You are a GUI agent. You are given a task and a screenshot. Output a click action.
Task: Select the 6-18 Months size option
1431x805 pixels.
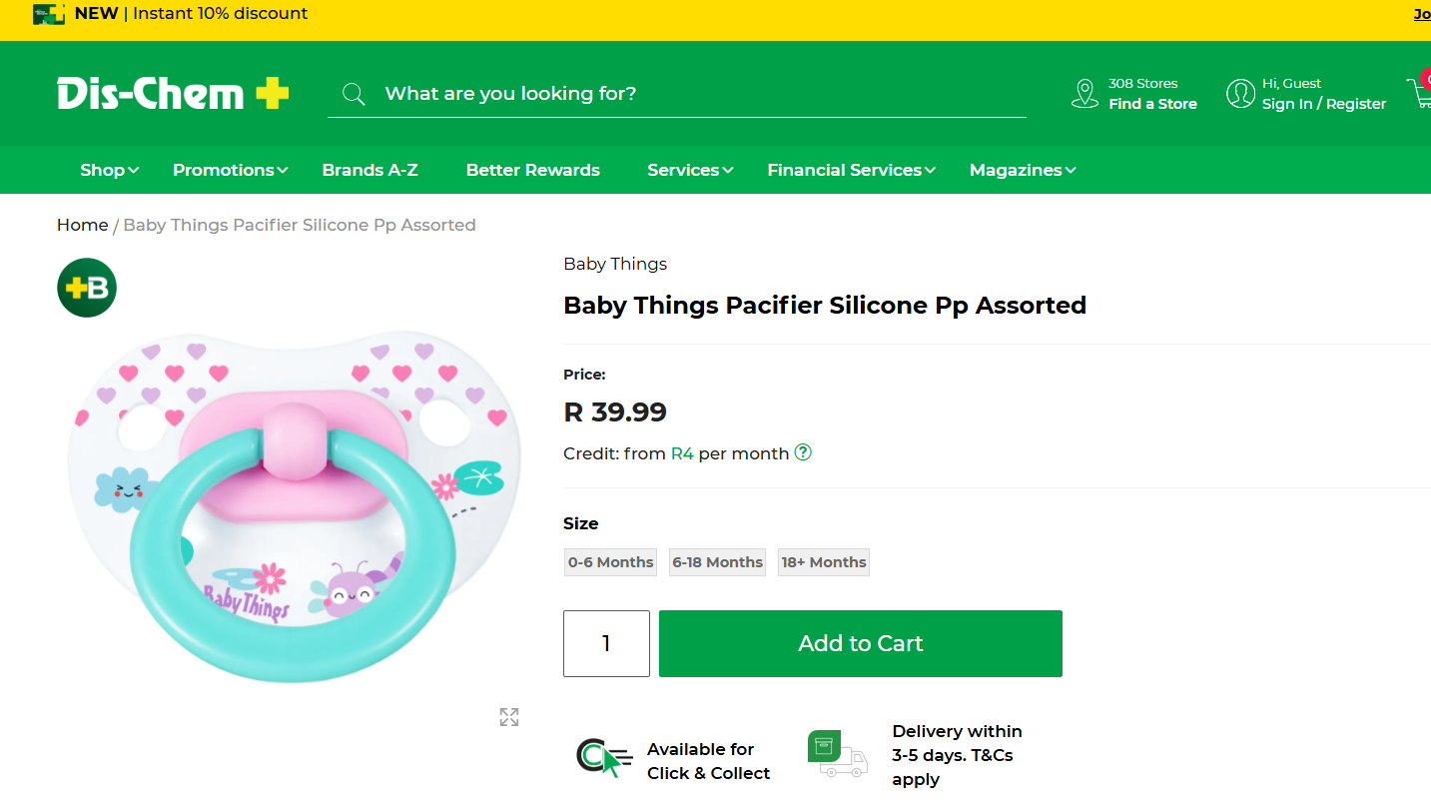tap(717, 562)
